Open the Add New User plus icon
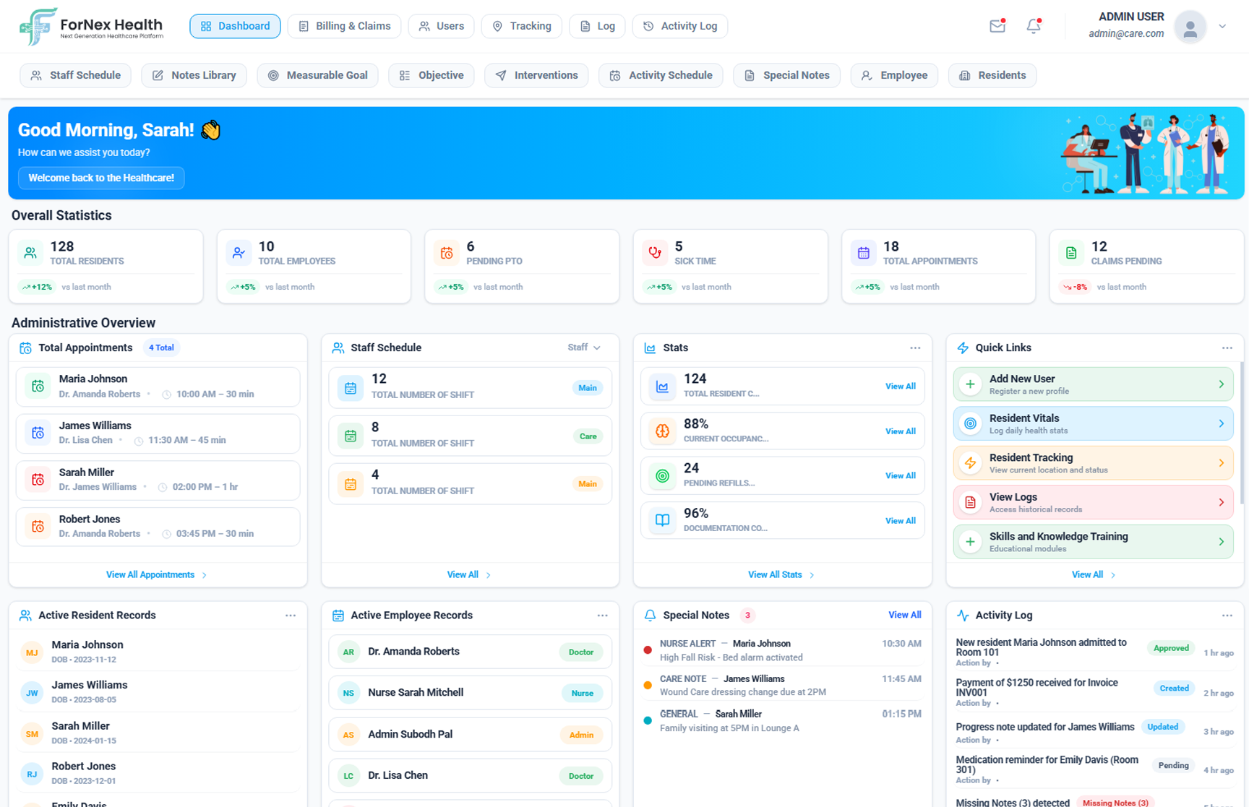The image size is (1249, 807). (x=969, y=384)
